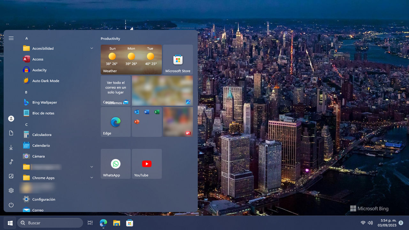This screenshot has height=230, width=409.
Task: Click the letter B header in app list
Action: click(x=26, y=92)
